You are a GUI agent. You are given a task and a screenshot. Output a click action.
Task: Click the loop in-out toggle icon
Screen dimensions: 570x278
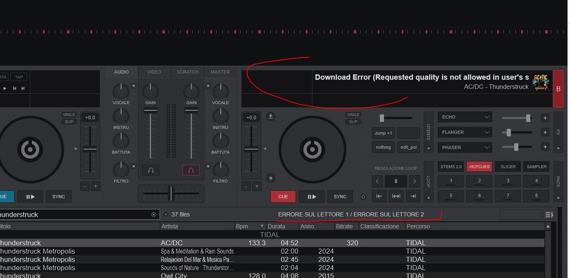point(396,196)
